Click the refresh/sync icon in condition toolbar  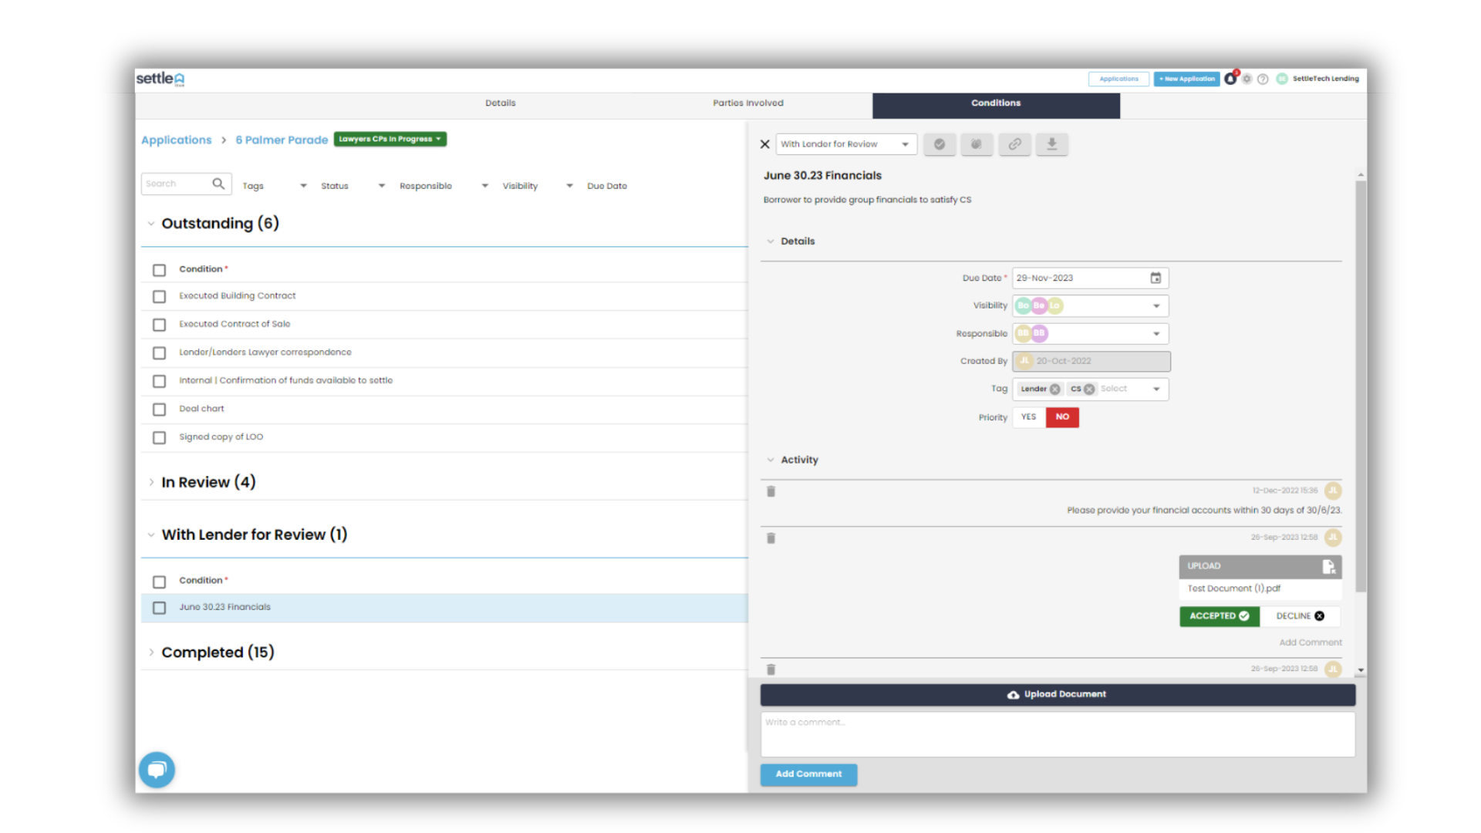click(x=976, y=144)
